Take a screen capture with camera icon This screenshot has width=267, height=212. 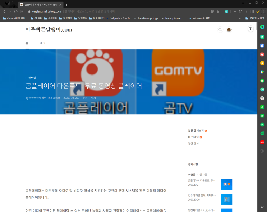pos(241,11)
